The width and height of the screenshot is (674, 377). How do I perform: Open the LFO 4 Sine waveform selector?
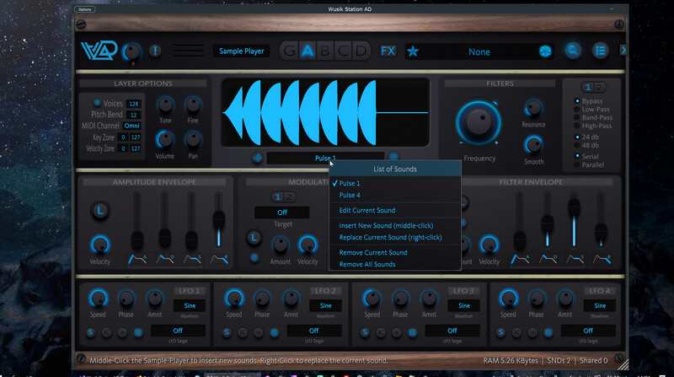[600, 305]
